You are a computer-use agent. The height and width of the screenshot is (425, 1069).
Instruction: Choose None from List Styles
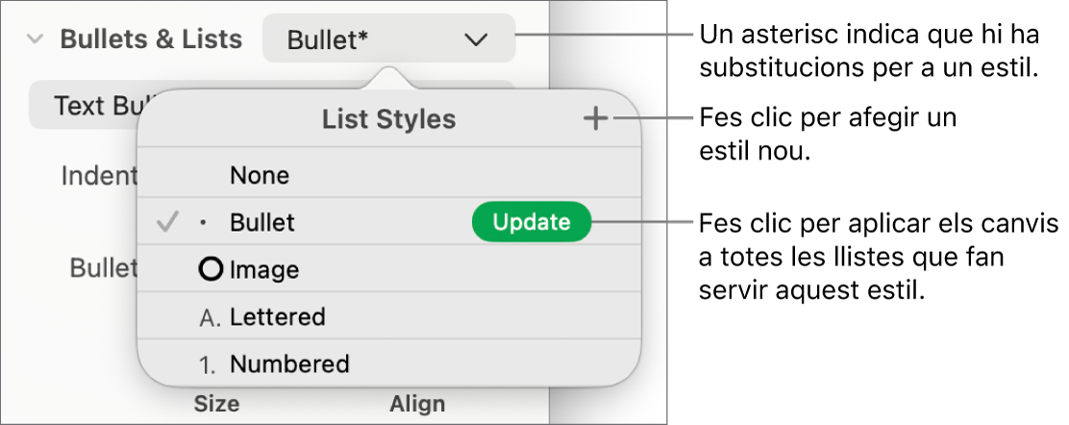tap(260, 176)
